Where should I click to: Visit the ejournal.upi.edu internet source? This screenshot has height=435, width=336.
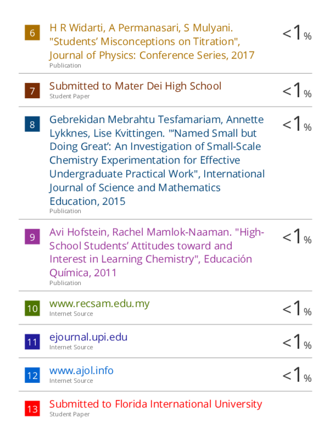click(88, 337)
